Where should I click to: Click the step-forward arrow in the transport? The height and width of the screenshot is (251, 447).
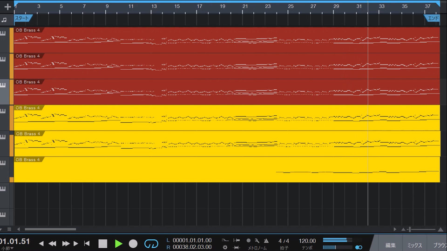point(76,243)
